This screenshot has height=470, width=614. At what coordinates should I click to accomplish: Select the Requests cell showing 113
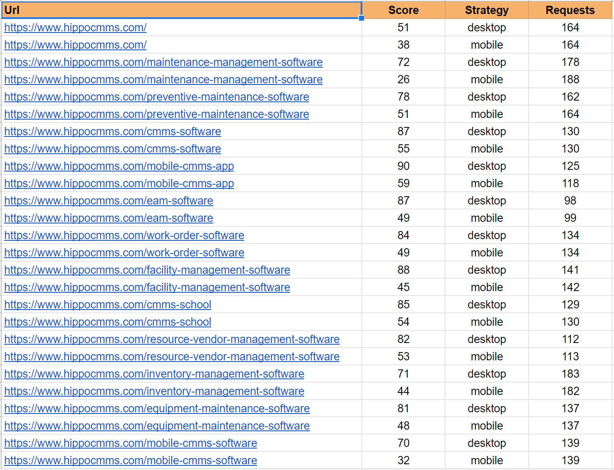(x=570, y=357)
